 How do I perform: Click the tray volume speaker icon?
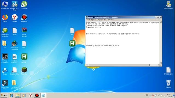162,95
